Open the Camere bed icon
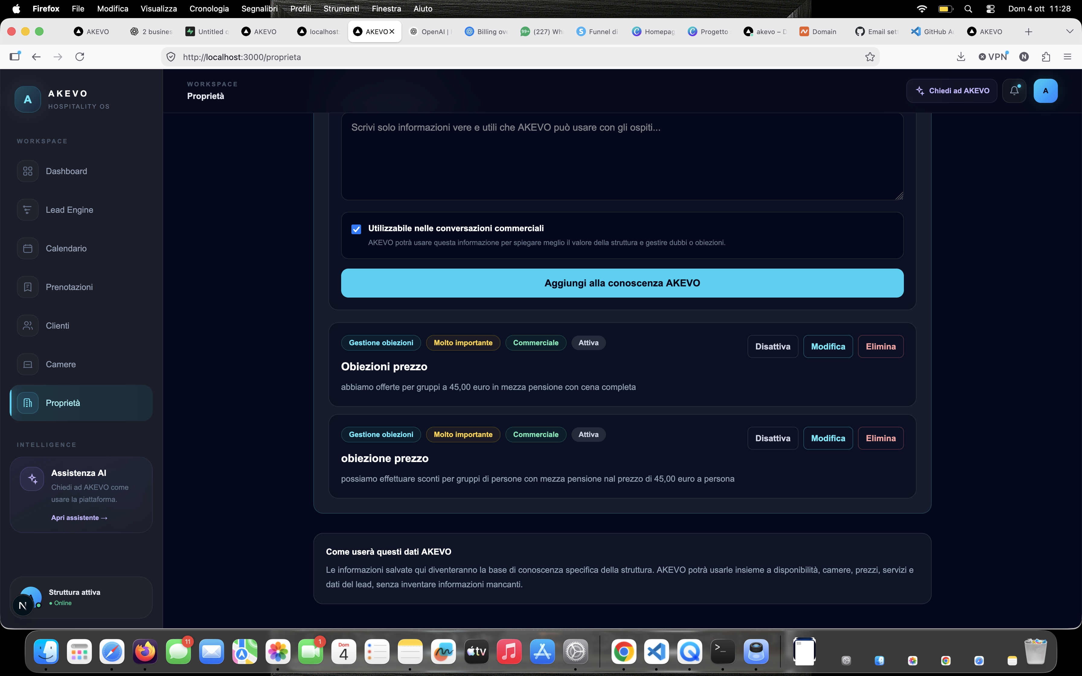 click(28, 364)
